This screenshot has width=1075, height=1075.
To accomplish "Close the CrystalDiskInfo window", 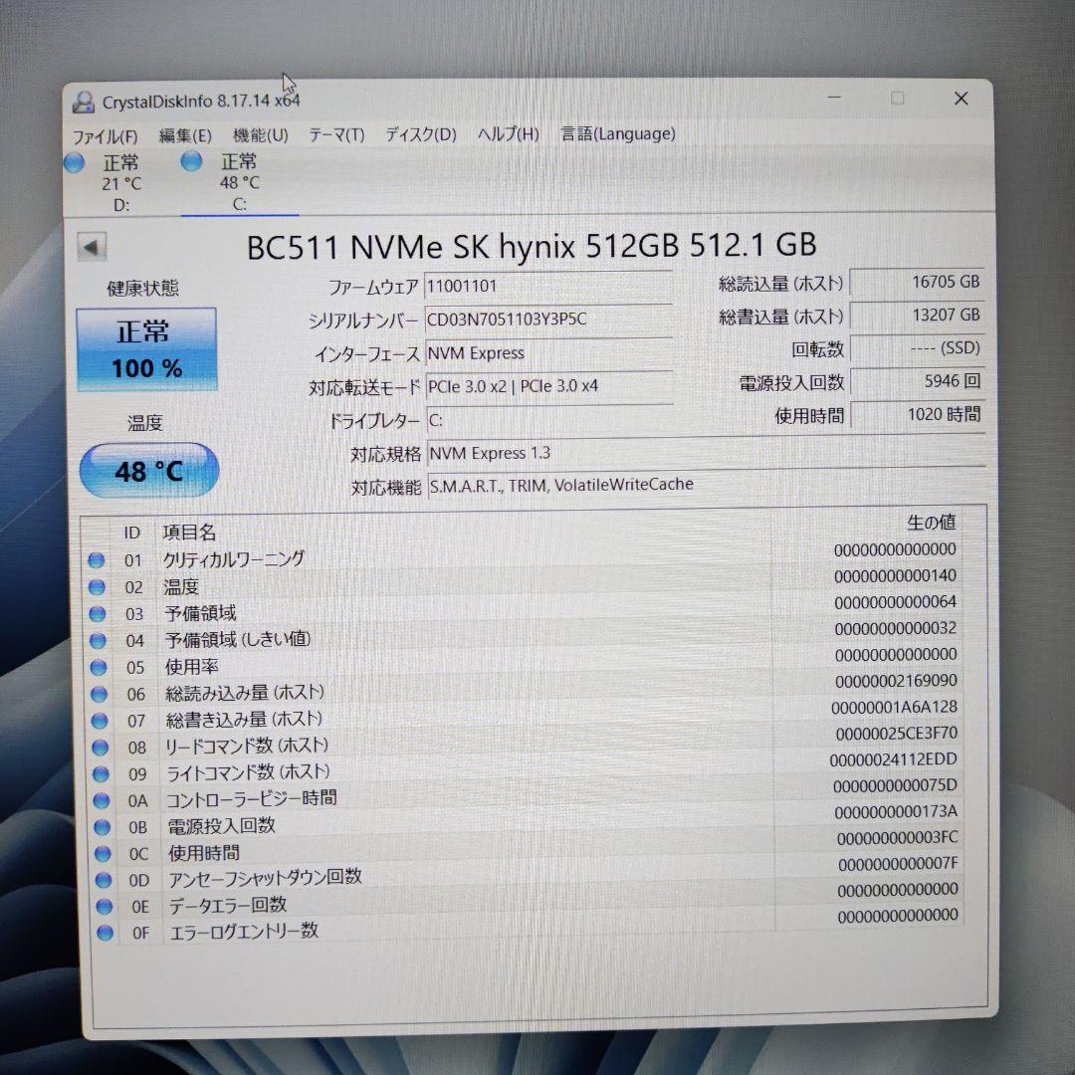I will point(962,99).
